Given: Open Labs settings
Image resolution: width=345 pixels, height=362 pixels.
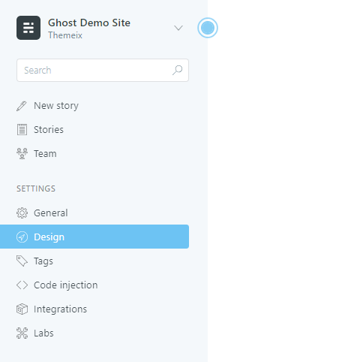Looking at the screenshot, I should click(43, 333).
